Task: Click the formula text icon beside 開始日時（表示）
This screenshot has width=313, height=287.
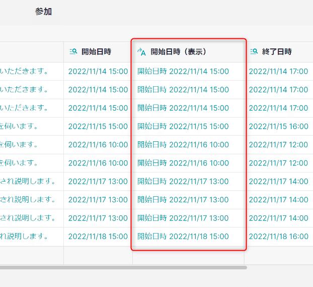Action: point(141,52)
